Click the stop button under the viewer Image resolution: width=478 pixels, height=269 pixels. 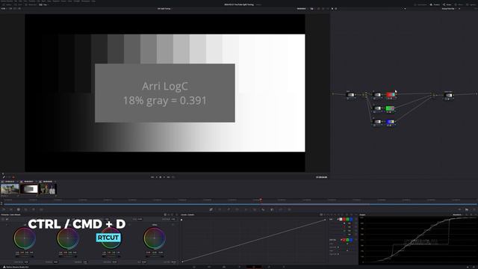[161, 177]
